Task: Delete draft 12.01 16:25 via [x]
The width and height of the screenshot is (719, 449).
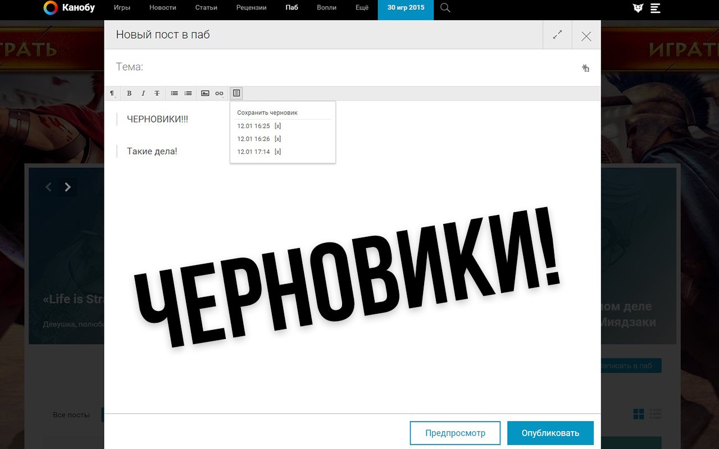Action: tap(278, 126)
